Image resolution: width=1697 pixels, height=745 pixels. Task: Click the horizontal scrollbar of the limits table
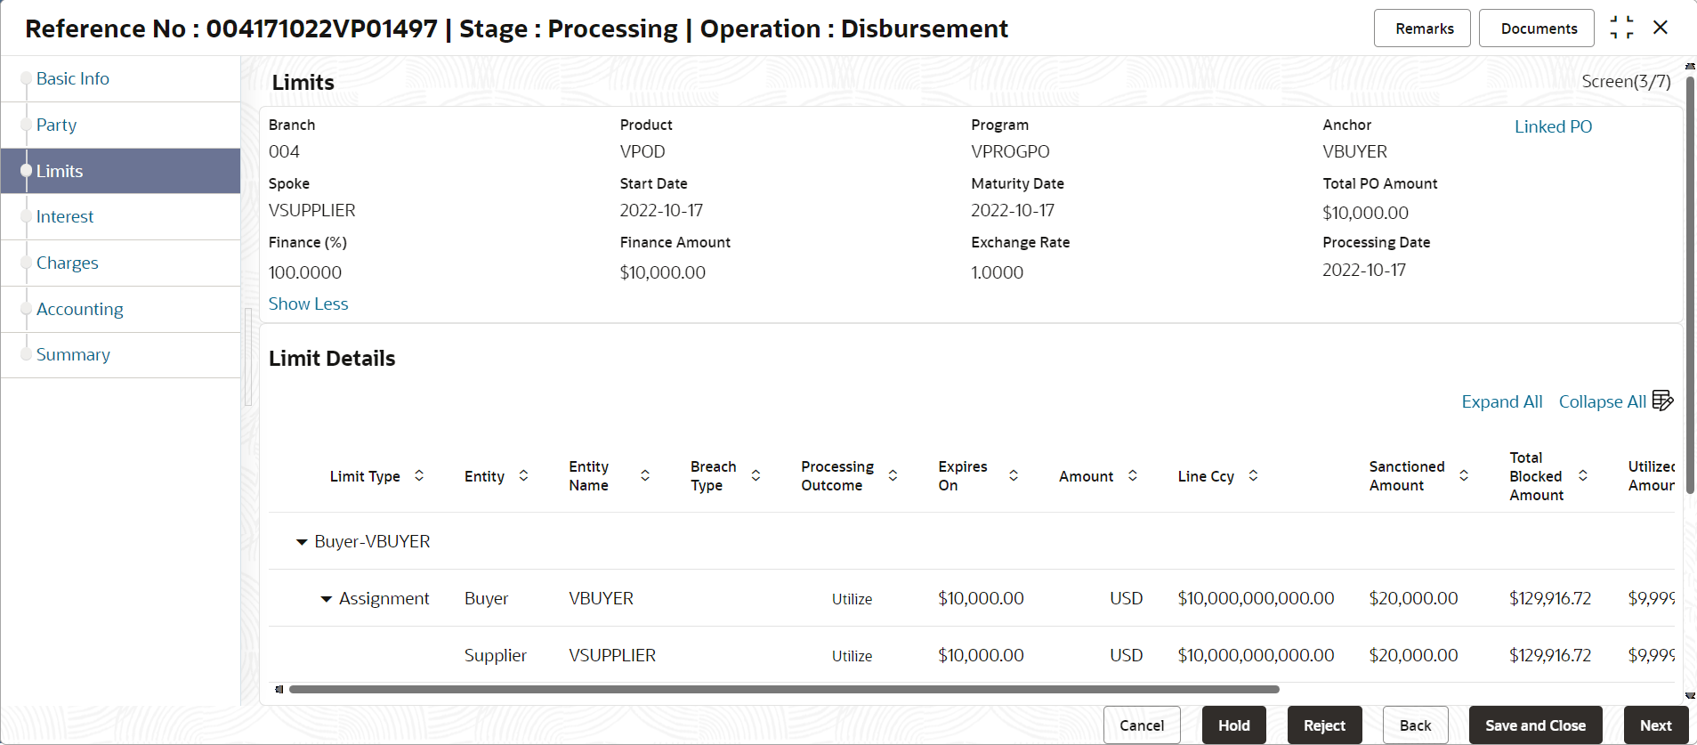tap(784, 689)
